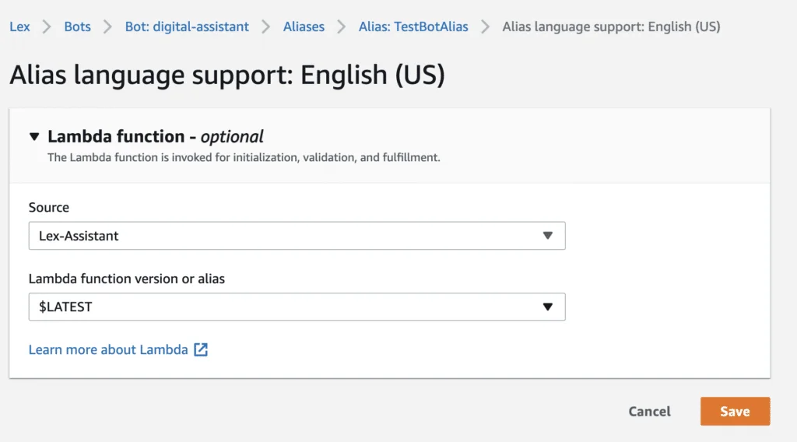Go to Bots breadcrumb
The height and width of the screenshot is (442, 797).
click(x=77, y=26)
